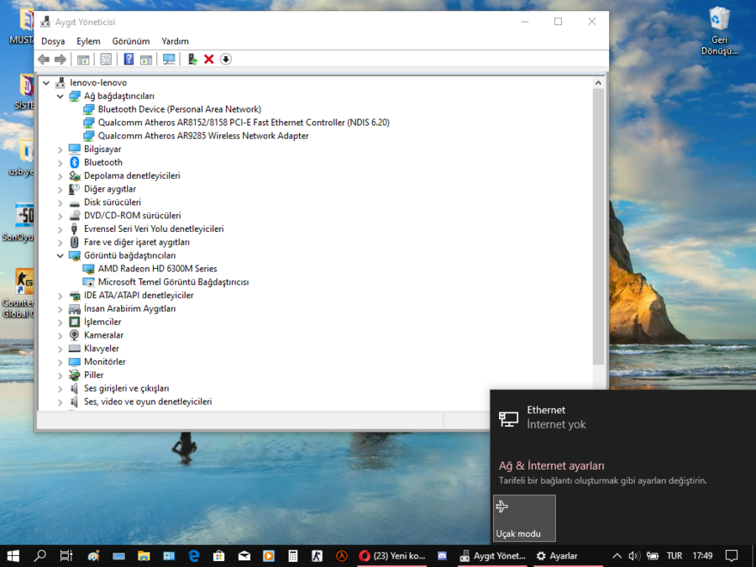Scan for hardware changes with monitor-magnifier icon
The image size is (756, 567).
tap(169, 60)
